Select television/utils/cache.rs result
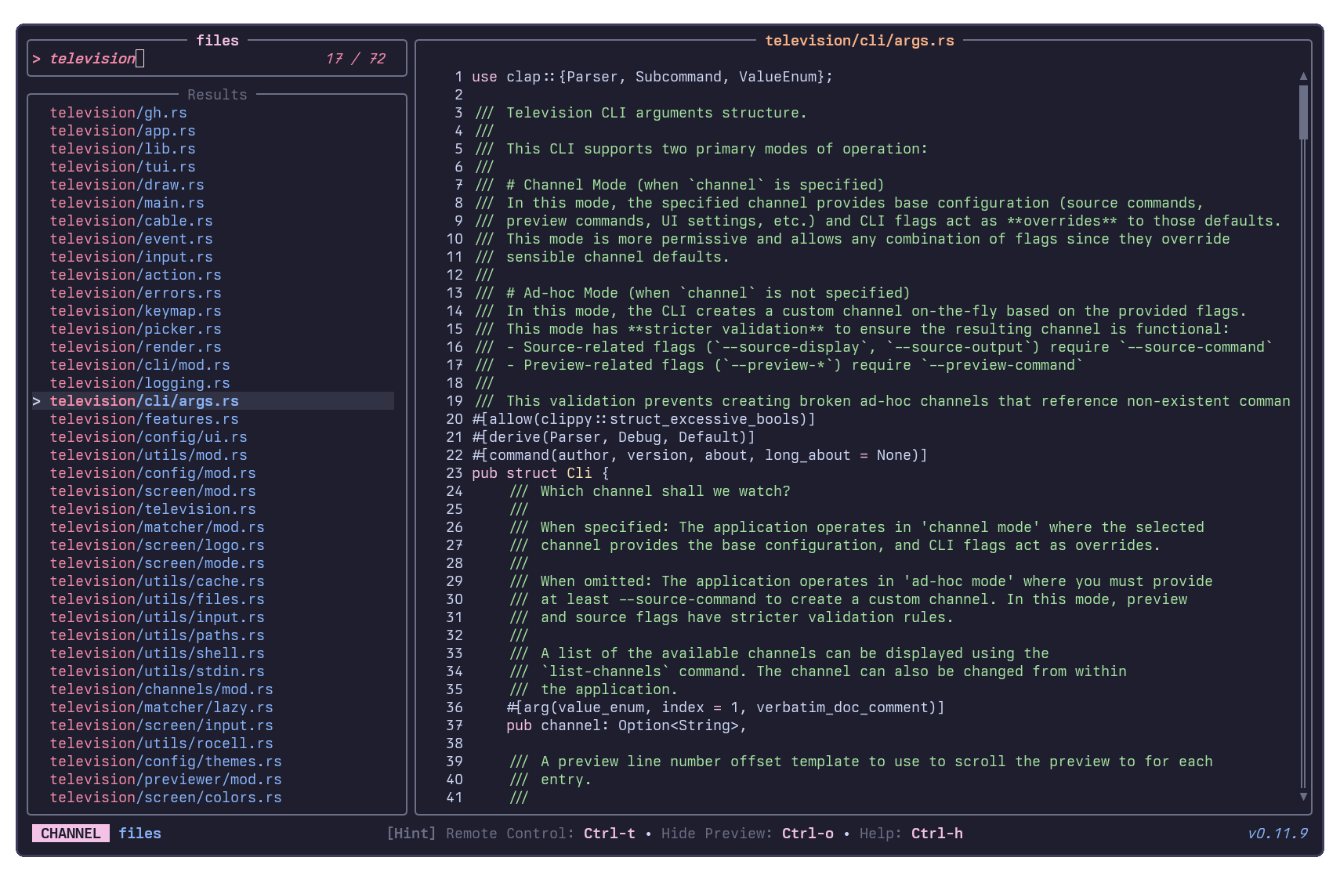This screenshot has height=879, width=1340. 158,581
